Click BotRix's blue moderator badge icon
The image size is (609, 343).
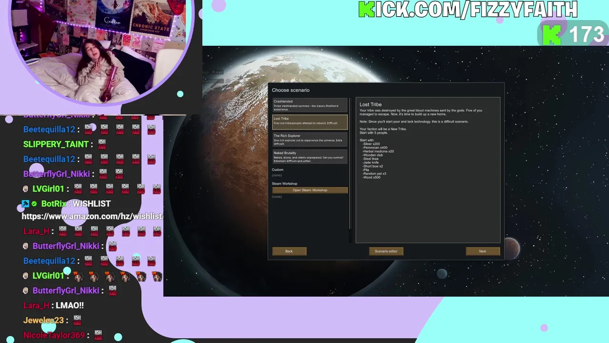coord(25,203)
